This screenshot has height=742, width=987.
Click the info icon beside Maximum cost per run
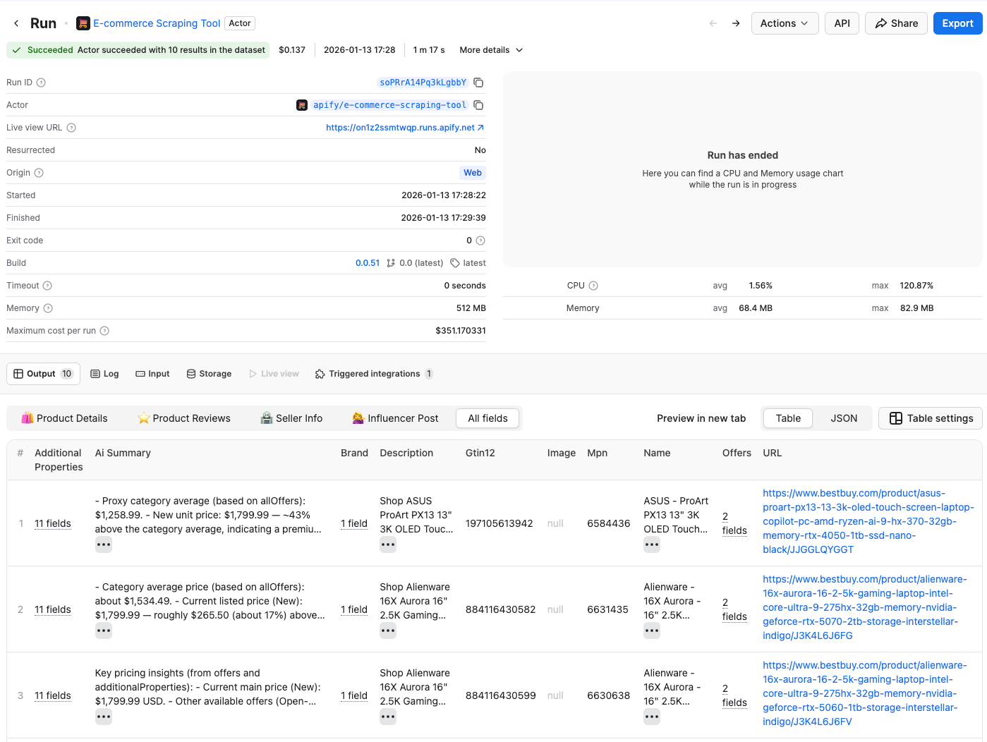[x=104, y=331]
